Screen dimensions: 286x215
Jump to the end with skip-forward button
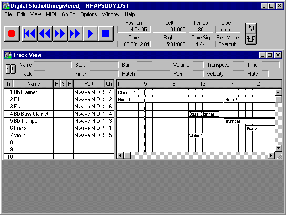[75, 34]
